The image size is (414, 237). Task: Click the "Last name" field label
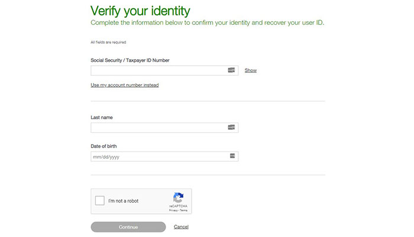click(x=102, y=117)
